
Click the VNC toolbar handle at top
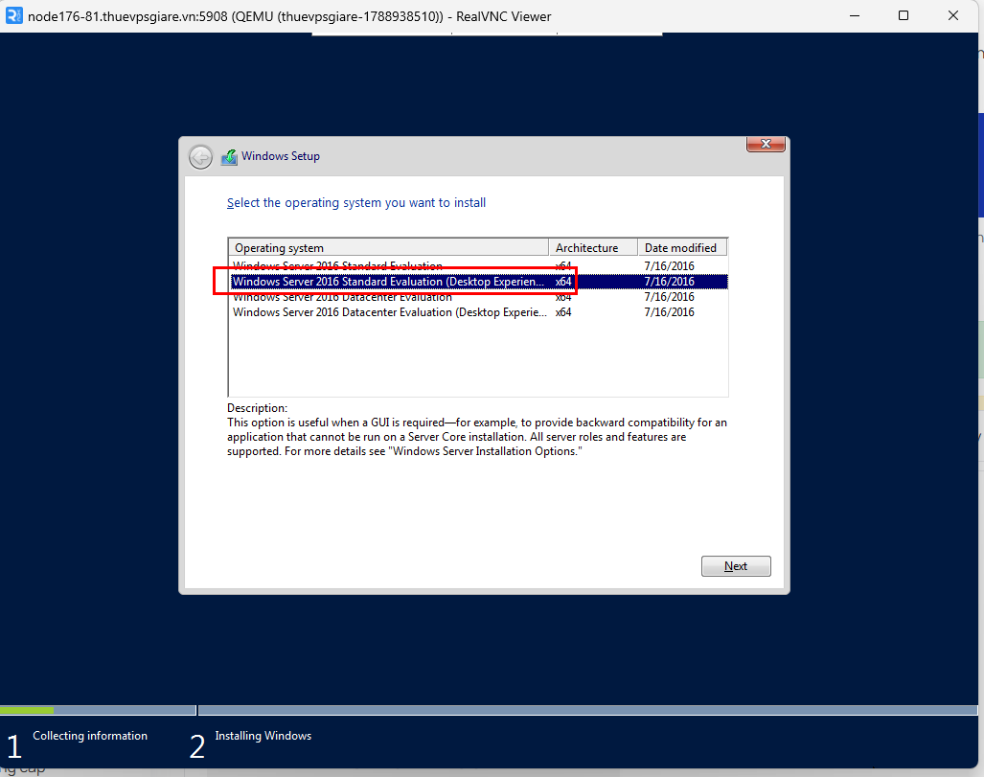click(487, 34)
